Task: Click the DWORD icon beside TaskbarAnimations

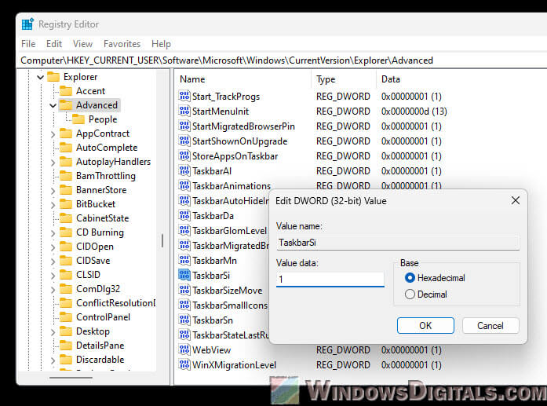Action: (184, 185)
